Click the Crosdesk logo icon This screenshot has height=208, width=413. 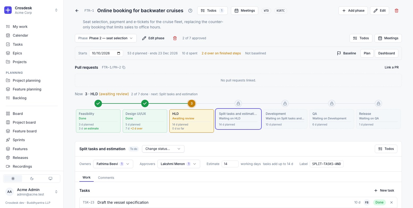click(x=8, y=10)
